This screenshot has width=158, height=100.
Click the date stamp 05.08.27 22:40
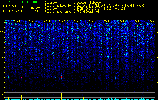[13, 11]
